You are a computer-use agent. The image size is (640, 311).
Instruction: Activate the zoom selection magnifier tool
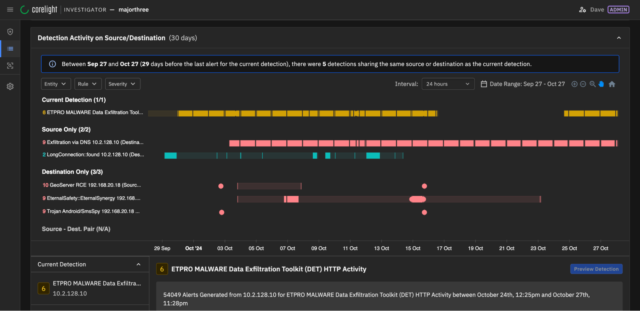click(x=592, y=84)
